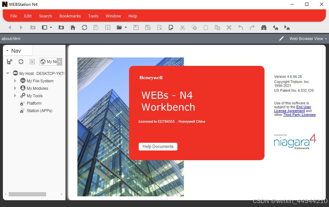Click the toolbar info icon
Image resolution: width=329 pixels, height=207 pixels.
108,27
